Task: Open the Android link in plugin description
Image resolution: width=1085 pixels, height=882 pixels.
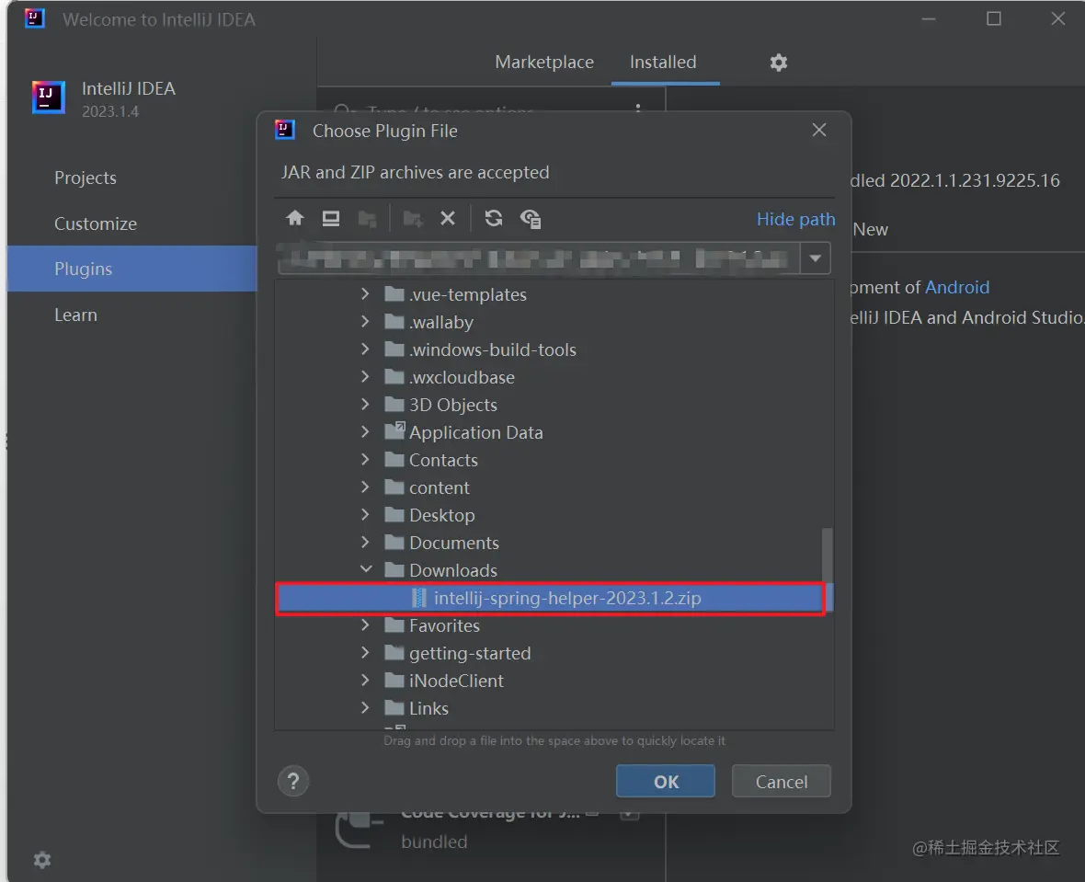Action: (x=957, y=287)
